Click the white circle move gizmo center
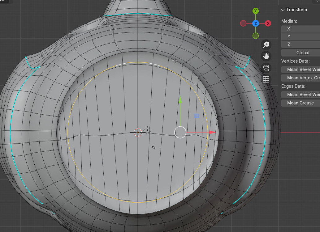The image size is (320, 232). [x=180, y=133]
